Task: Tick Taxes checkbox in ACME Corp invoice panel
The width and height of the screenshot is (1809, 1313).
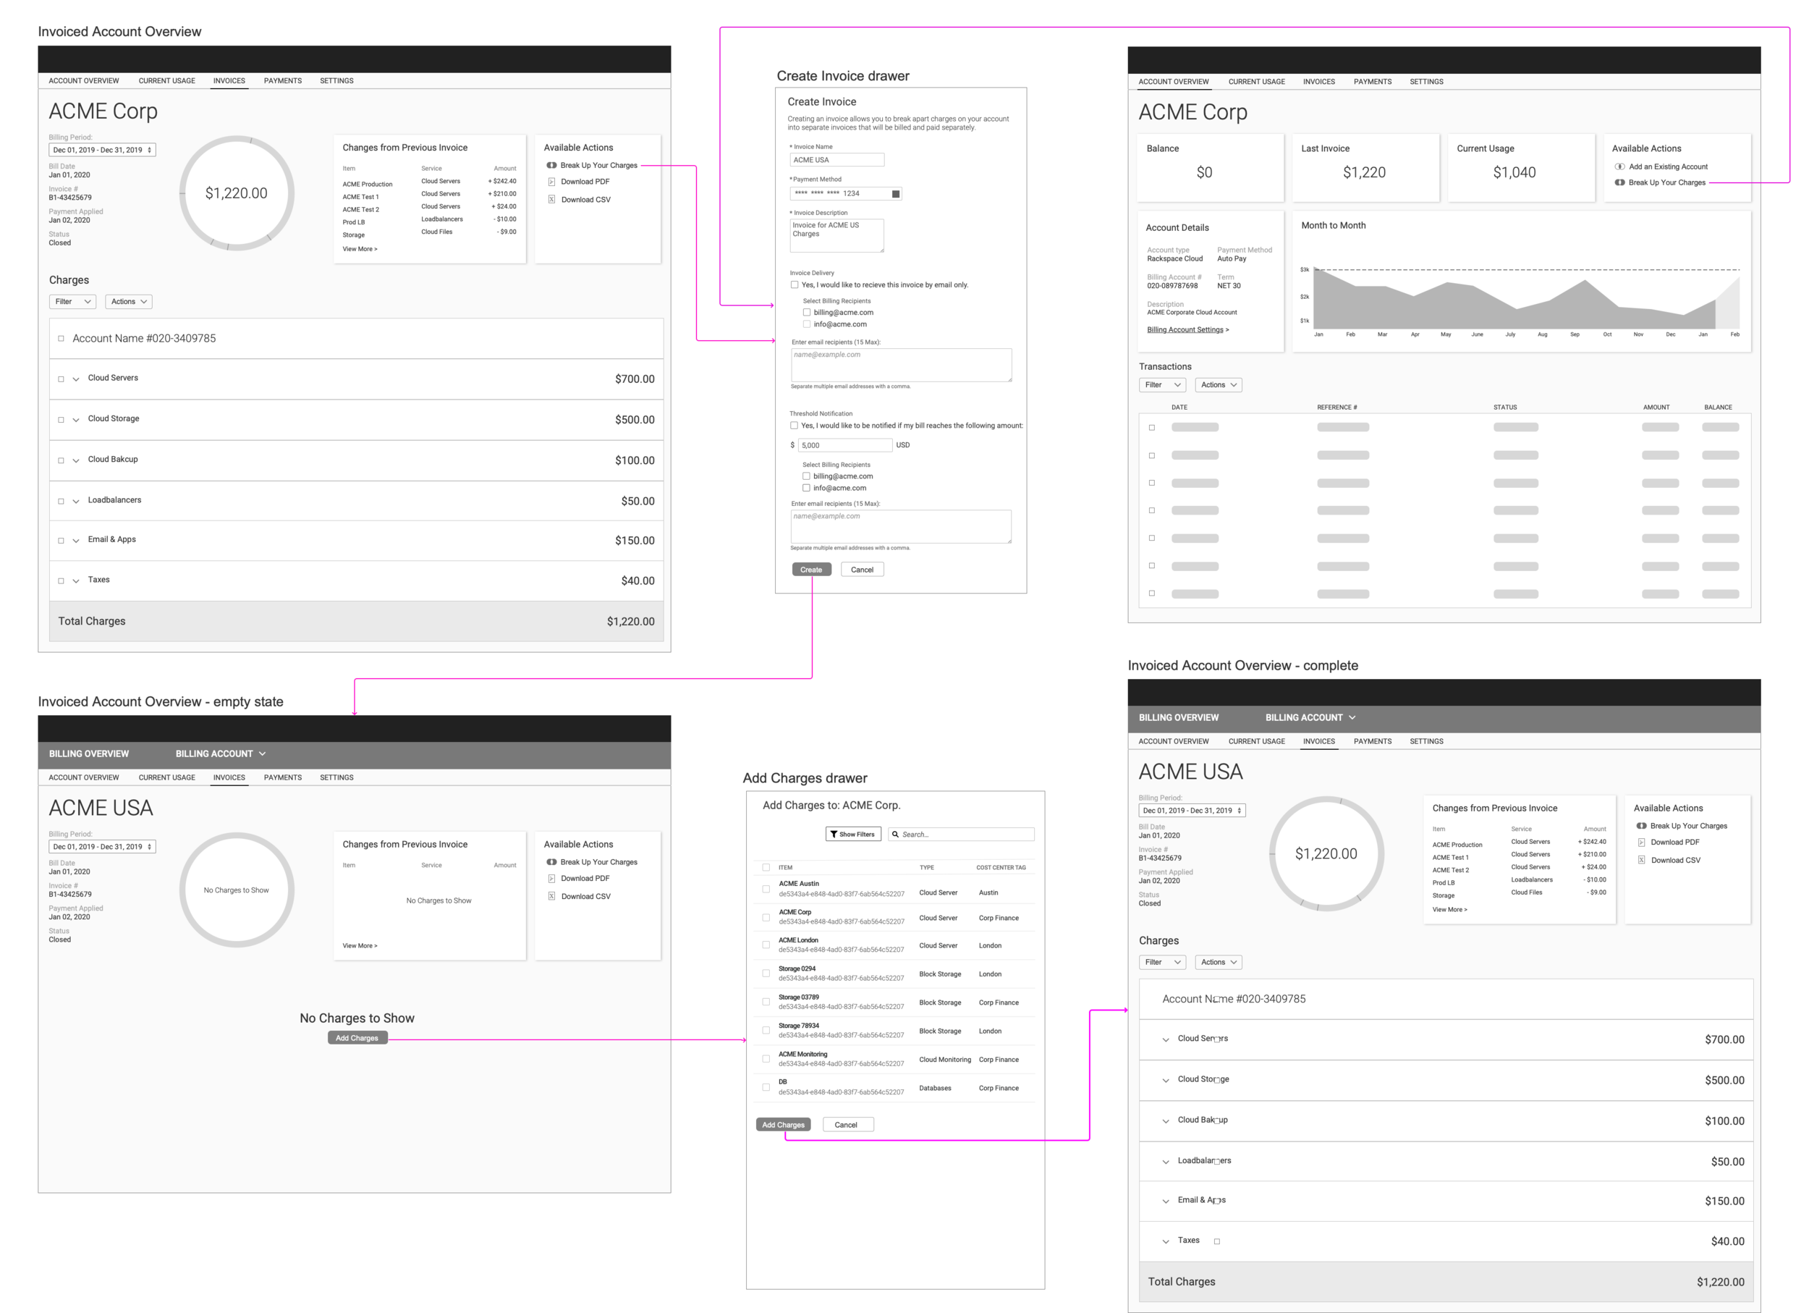Action: (62, 580)
